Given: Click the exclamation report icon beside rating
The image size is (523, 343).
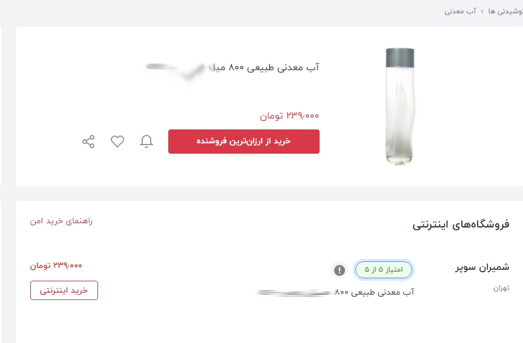Looking at the screenshot, I should click(340, 270).
